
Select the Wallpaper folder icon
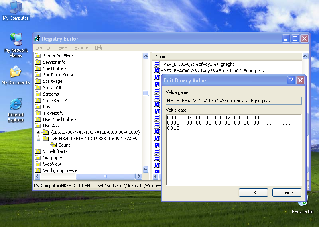(x=38, y=158)
